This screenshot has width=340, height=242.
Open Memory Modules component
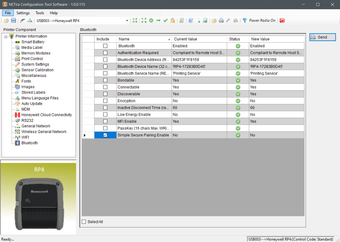36,53
